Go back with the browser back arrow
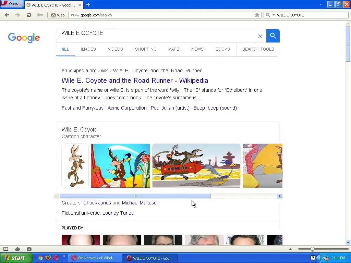 coord(7,15)
